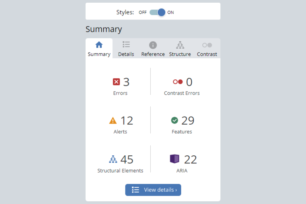306x204 pixels.
Task: Click the Structural Elements label
Action: 120,171
